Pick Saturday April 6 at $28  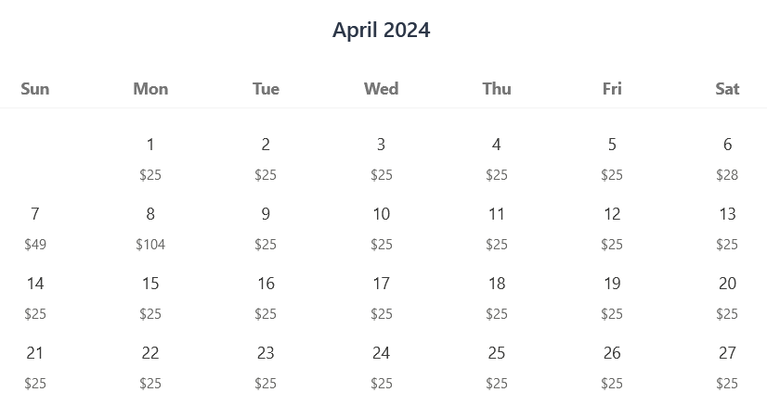pyautogui.click(x=727, y=158)
